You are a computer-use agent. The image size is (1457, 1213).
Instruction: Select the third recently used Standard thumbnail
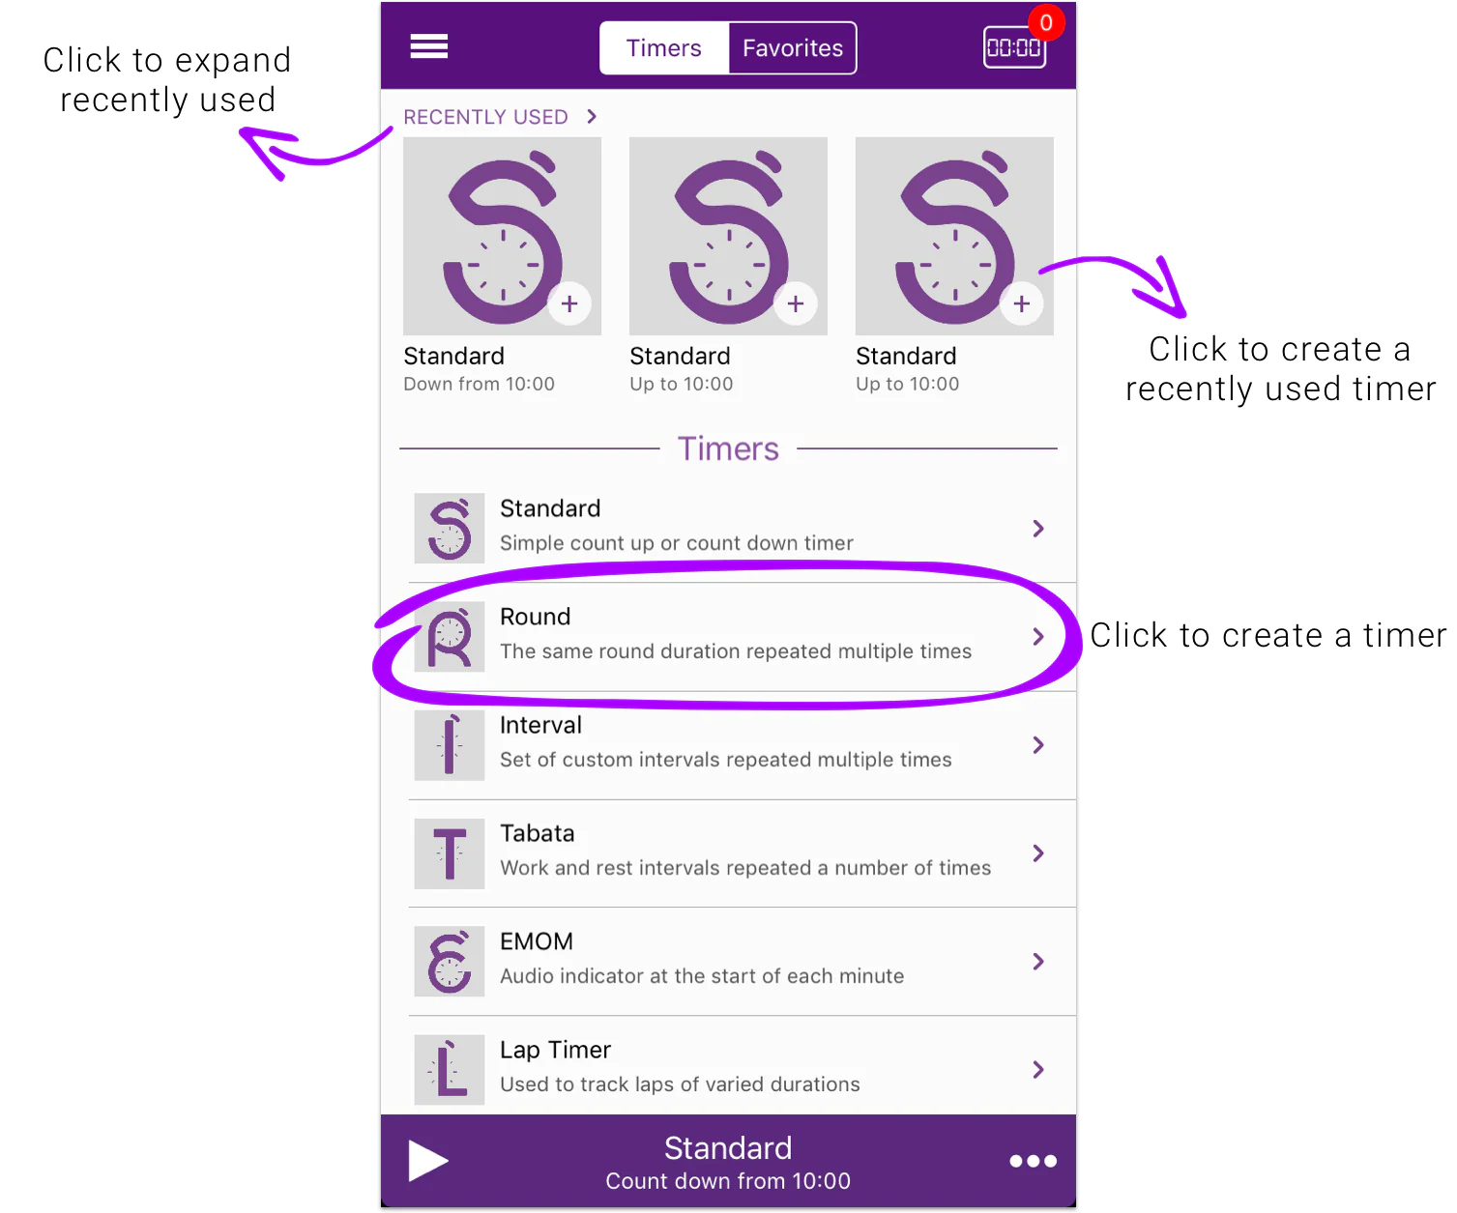click(954, 236)
